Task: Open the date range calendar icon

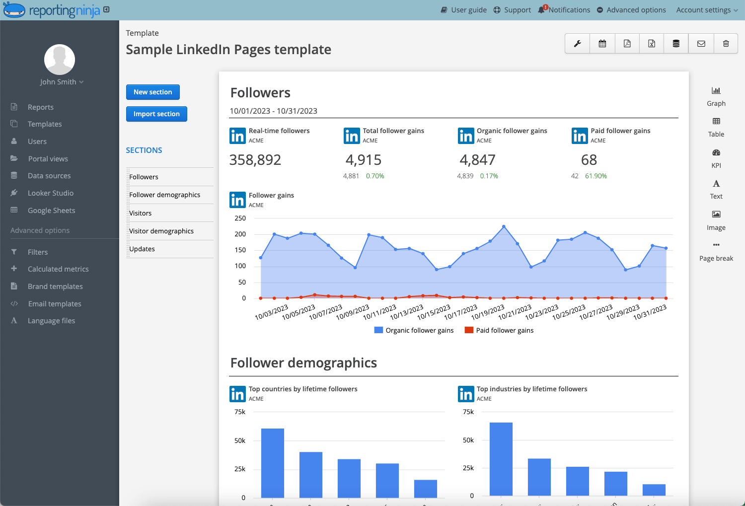Action: [602, 43]
